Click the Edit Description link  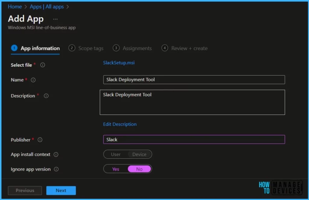tap(120, 124)
